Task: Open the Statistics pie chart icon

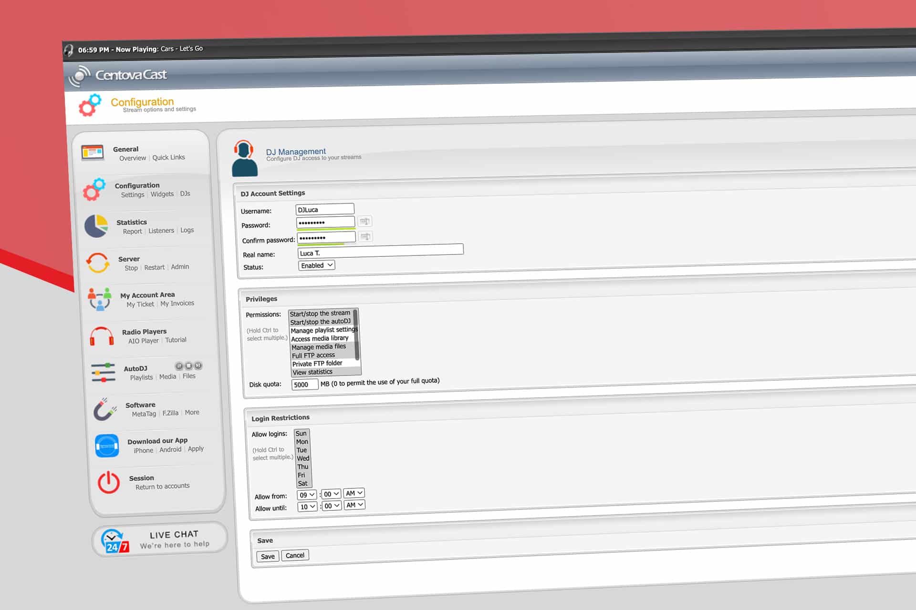Action: tap(96, 226)
